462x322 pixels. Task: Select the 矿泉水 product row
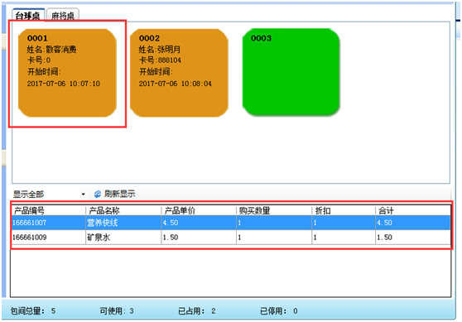tap(231, 238)
